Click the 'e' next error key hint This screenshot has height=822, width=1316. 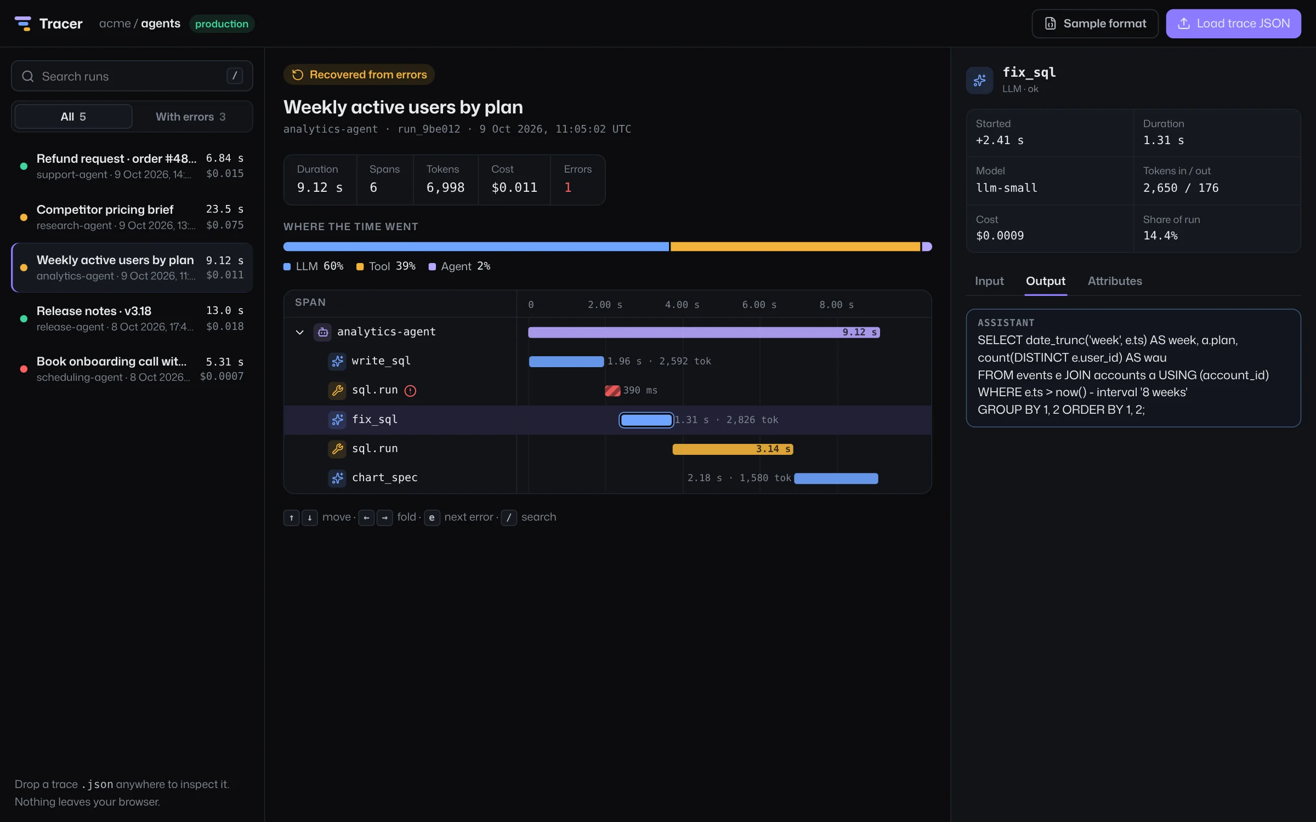click(432, 517)
